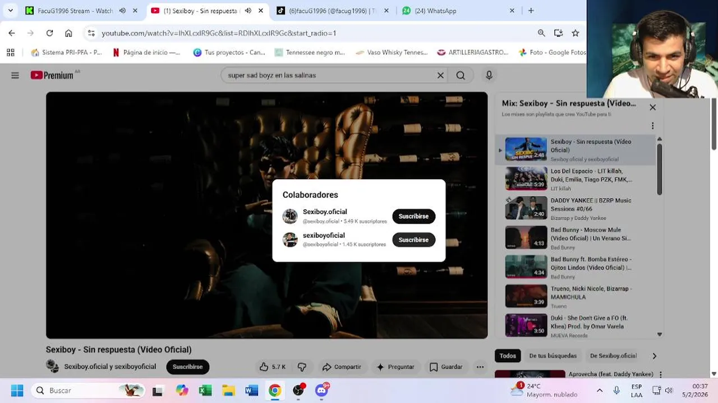Open Netflix Página de inicio bookmark
Viewport: 718px width, 403px height.
146,52
